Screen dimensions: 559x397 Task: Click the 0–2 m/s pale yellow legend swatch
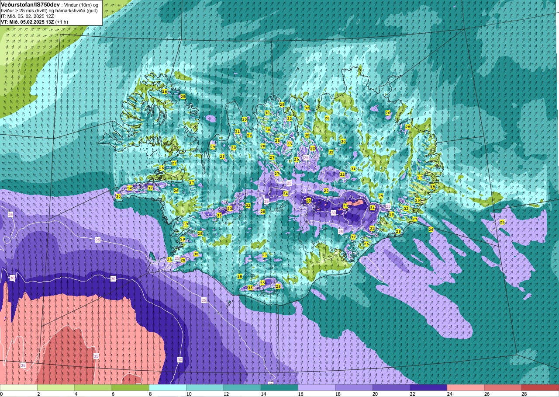19,387
